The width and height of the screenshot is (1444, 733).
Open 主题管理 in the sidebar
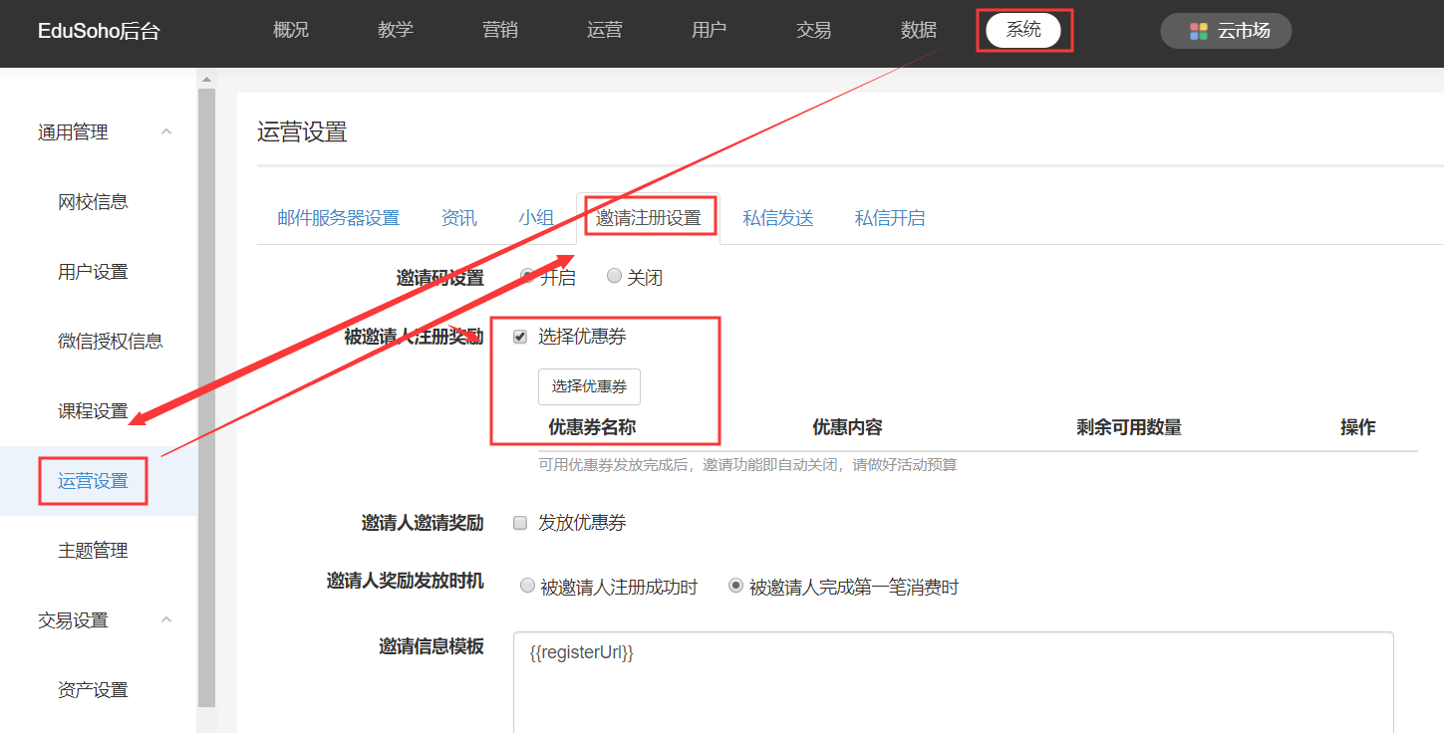coord(93,551)
